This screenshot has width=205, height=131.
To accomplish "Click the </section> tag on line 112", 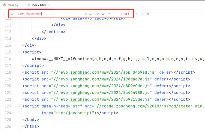I will [53, 32].
